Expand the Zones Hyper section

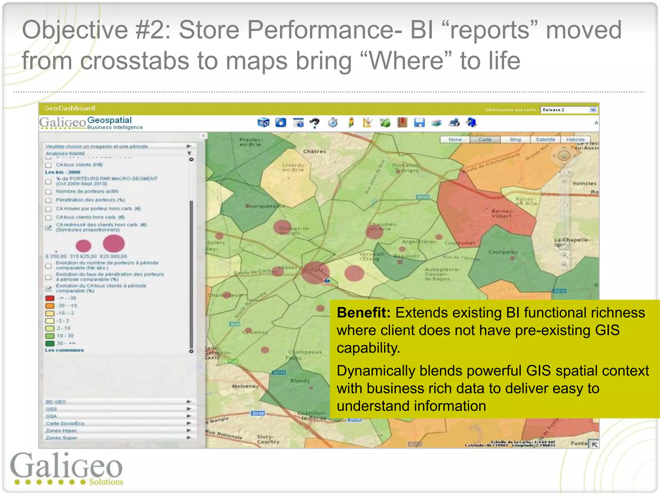(x=120, y=431)
